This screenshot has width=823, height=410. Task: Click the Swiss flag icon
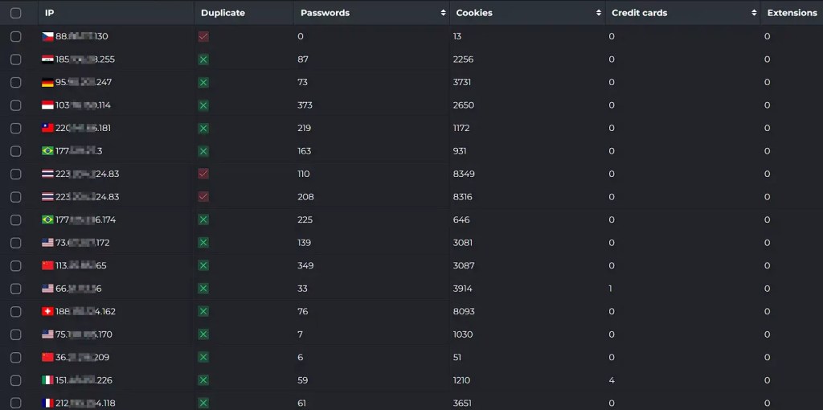47,311
